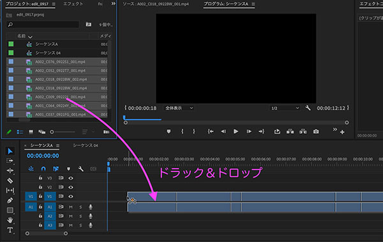Switch project panel to freeform view

41,132
